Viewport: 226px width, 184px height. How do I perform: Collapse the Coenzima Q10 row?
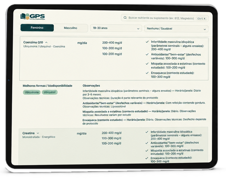click(46, 42)
